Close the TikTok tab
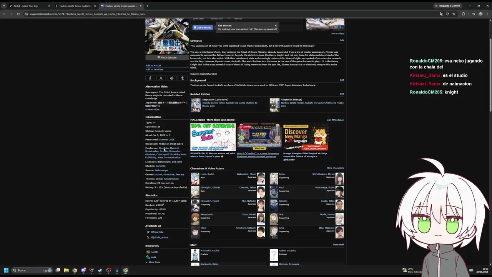492x277 pixels. point(49,6)
